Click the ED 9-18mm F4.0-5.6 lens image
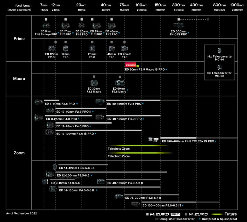The height and width of the screenshot is (222, 247). 45,182
